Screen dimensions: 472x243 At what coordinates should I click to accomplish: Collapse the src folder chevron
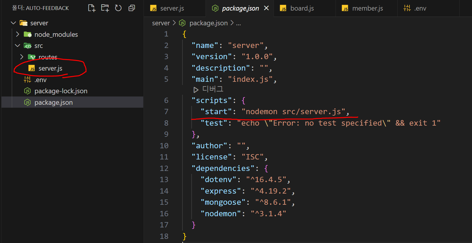pos(17,46)
